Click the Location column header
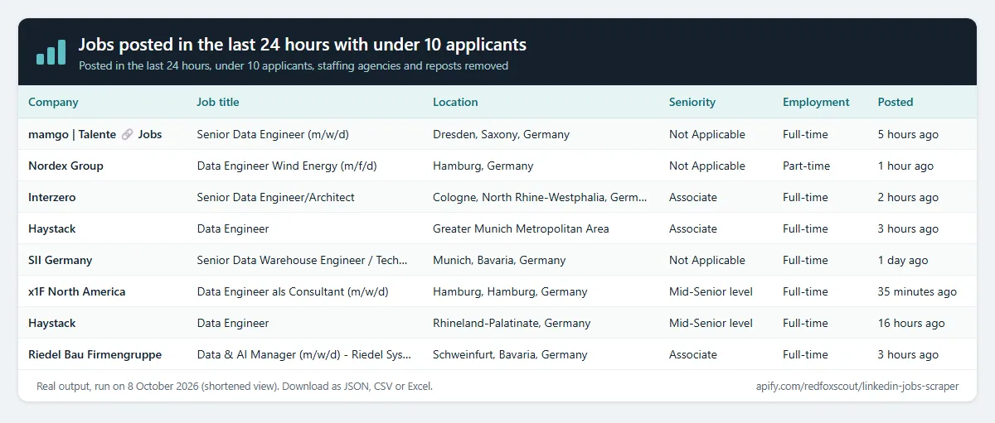The width and height of the screenshot is (995, 423). tap(455, 102)
